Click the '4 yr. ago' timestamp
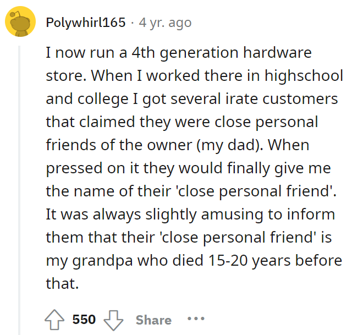This screenshot has width=352, height=335. 165,23
